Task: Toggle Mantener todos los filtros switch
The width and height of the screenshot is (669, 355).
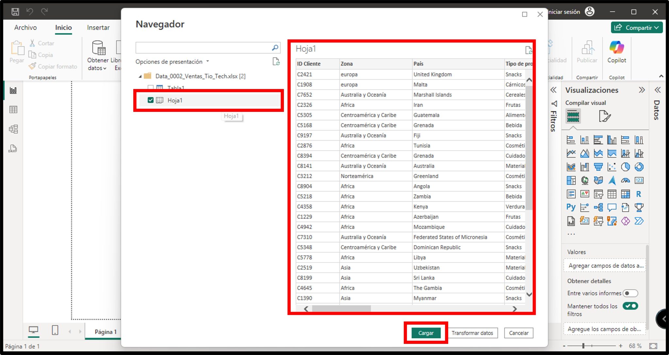Action: point(630,306)
